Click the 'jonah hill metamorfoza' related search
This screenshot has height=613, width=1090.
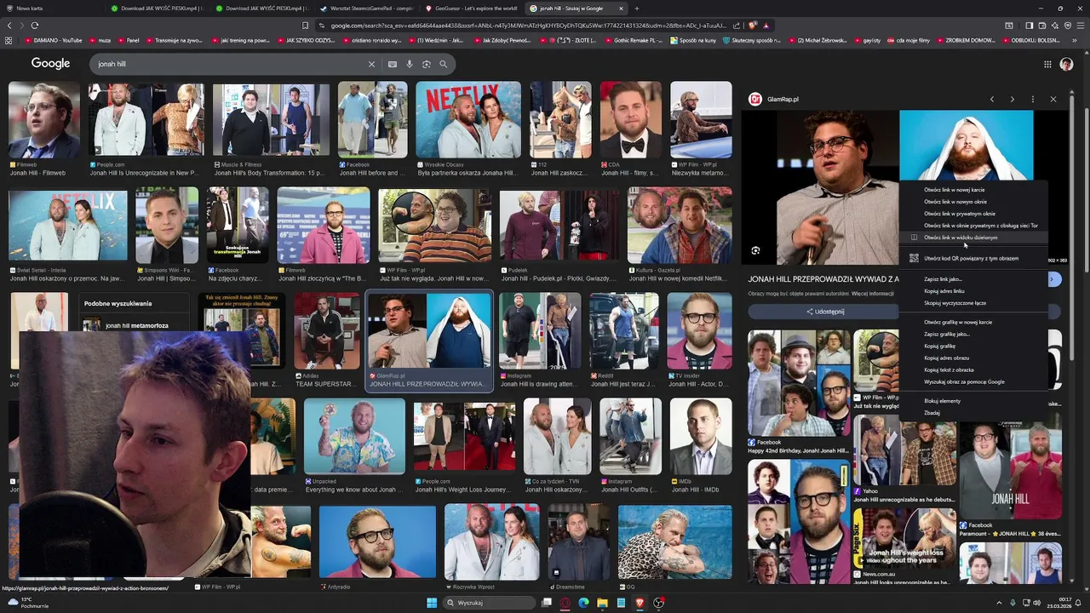point(136,325)
